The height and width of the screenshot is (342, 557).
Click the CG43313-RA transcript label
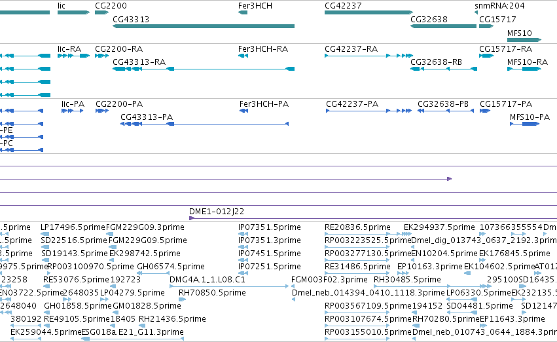click(139, 62)
